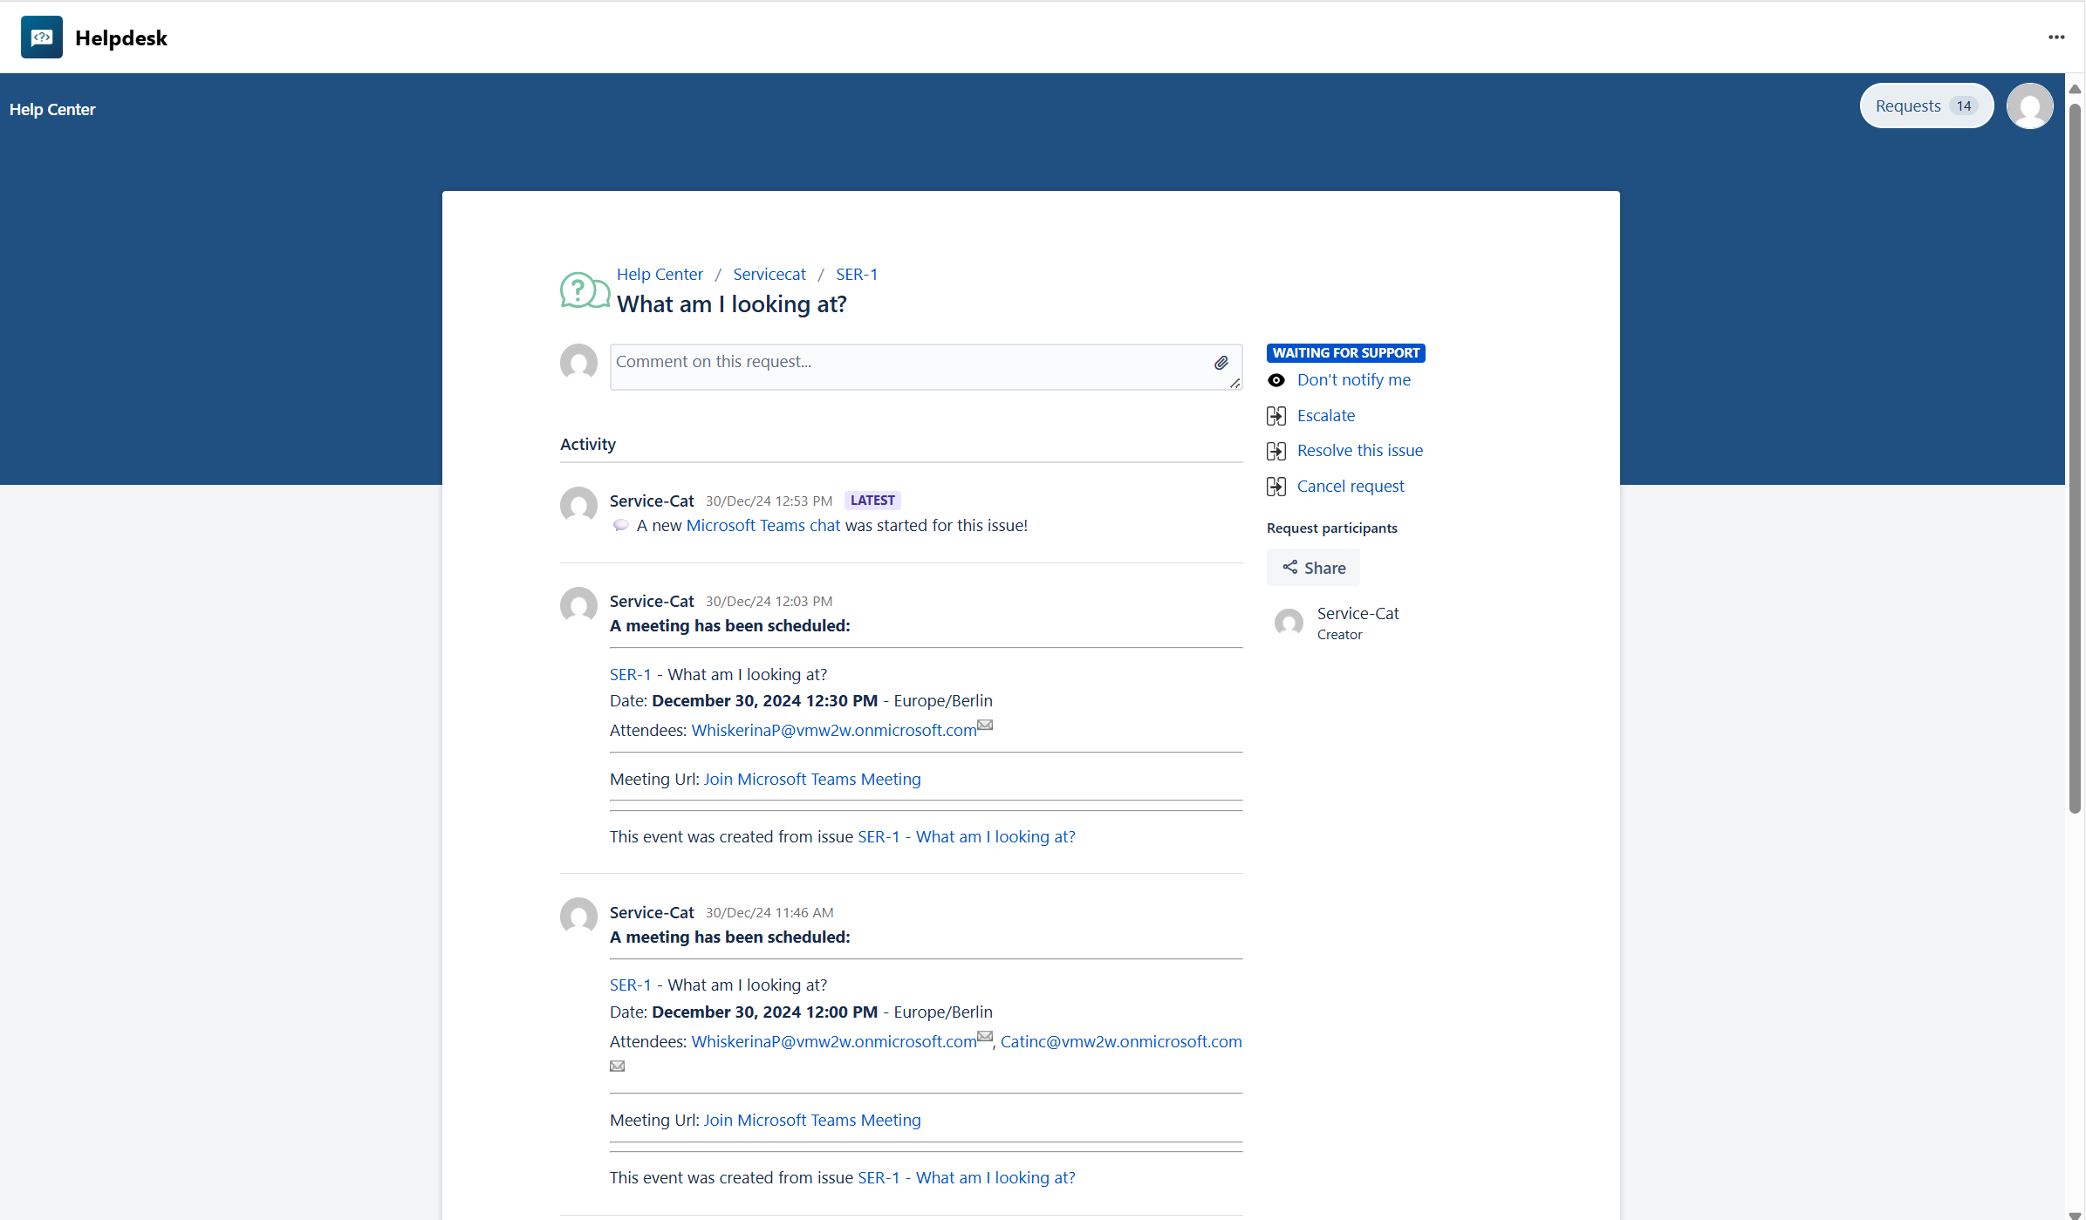Click the question-mark request type icon
The width and height of the screenshot is (2086, 1220).
583,290
